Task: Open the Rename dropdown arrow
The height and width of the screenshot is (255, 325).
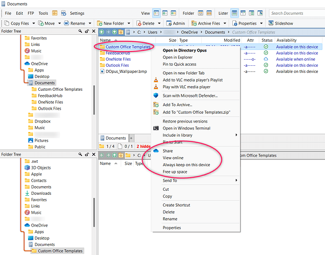Action: tap(90, 23)
